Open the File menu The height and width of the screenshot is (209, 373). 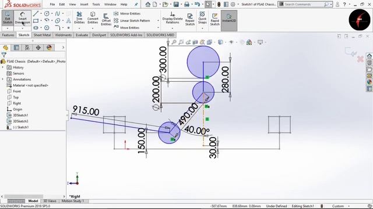pos(52,4)
